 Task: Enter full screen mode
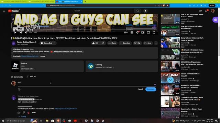pyautogui.click(x=154, y=32)
